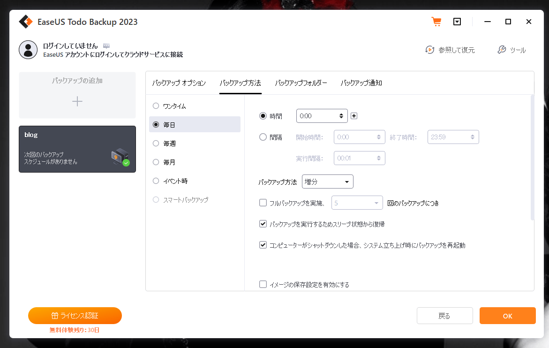Open the title bar dropdown menu icon

pos(457,22)
